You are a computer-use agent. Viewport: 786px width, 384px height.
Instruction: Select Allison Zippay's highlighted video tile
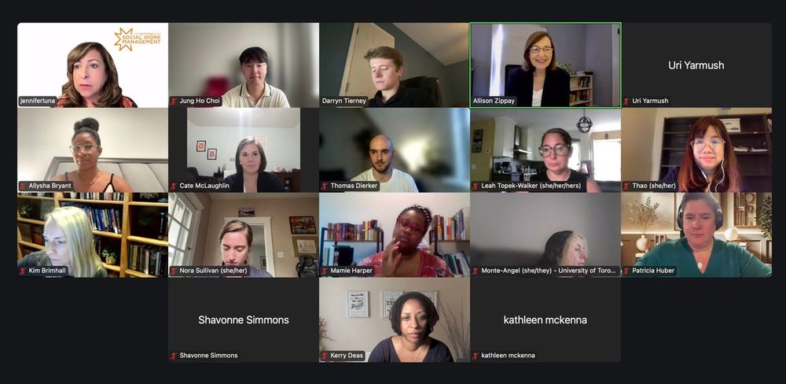coord(545,65)
